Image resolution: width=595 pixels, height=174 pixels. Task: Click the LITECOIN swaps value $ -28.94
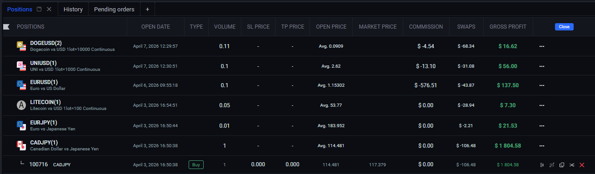click(466, 105)
